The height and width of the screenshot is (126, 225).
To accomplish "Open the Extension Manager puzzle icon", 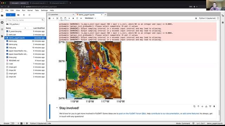I will [x=2, y=36].
